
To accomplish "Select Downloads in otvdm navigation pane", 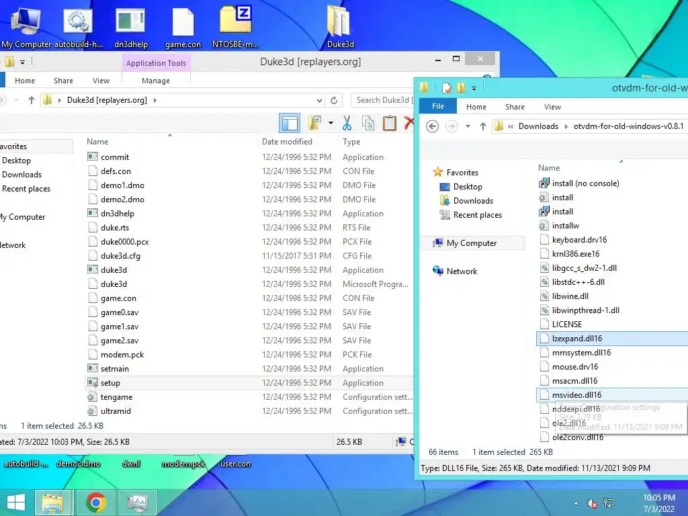I will (473, 200).
